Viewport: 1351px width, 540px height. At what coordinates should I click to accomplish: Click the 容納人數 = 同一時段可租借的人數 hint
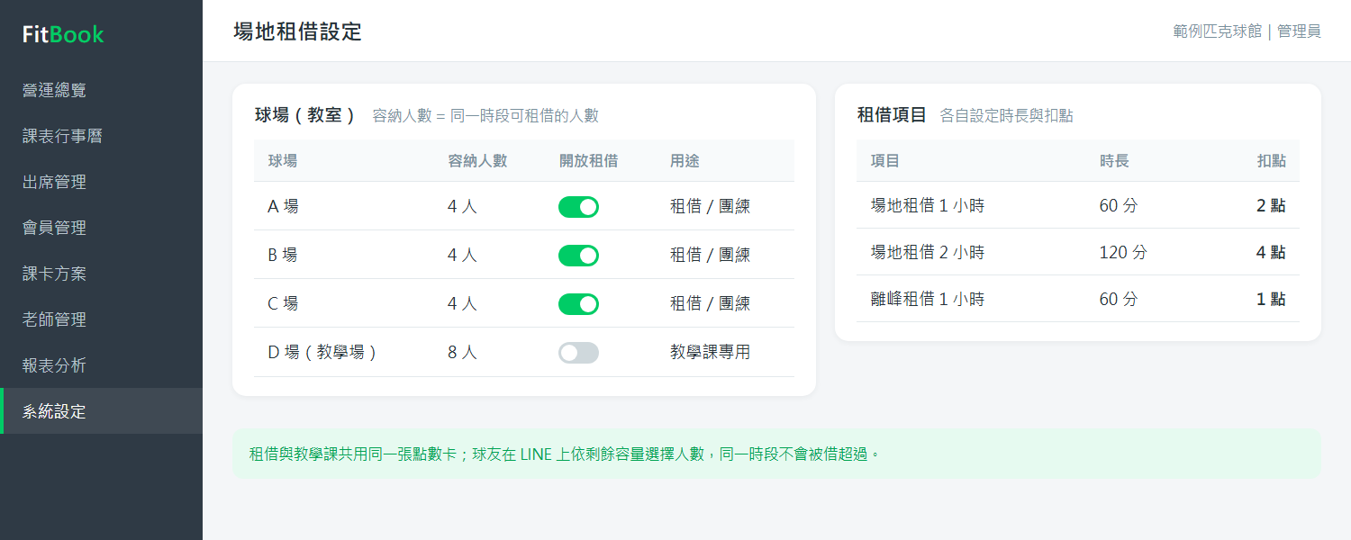(x=485, y=116)
